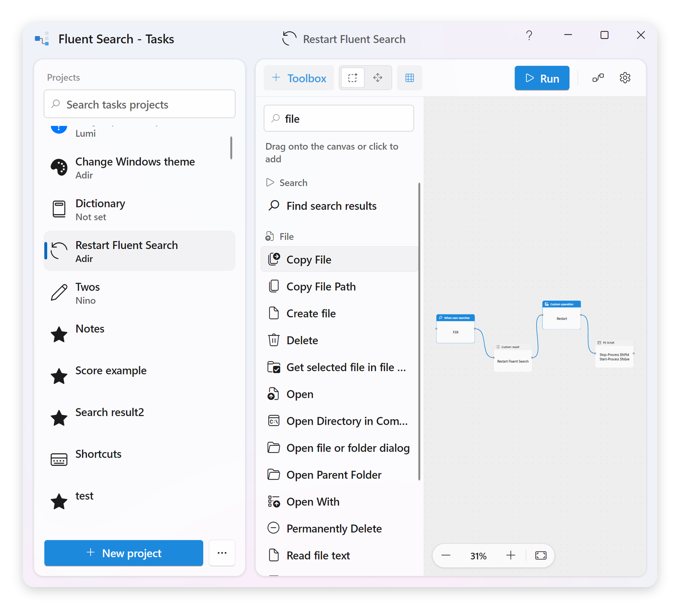Image resolution: width=680 pixels, height=610 pixels.
Task: Activate the rectangle selection mode icon
Action: [x=353, y=78]
